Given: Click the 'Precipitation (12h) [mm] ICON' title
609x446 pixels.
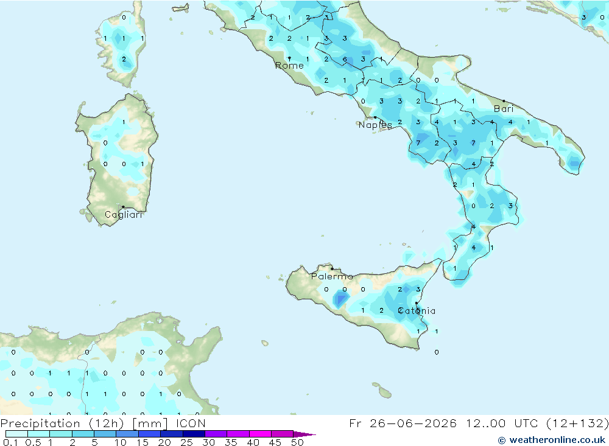Looking at the screenshot, I should (x=103, y=423).
